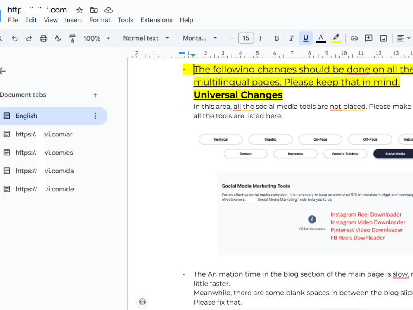This screenshot has height=310, width=413.
Task: Switch to the .com/cs tab
Action: tap(44, 153)
